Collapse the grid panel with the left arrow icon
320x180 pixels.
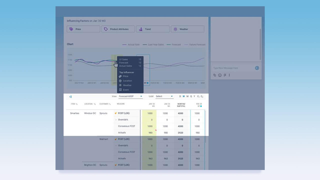coord(70,96)
